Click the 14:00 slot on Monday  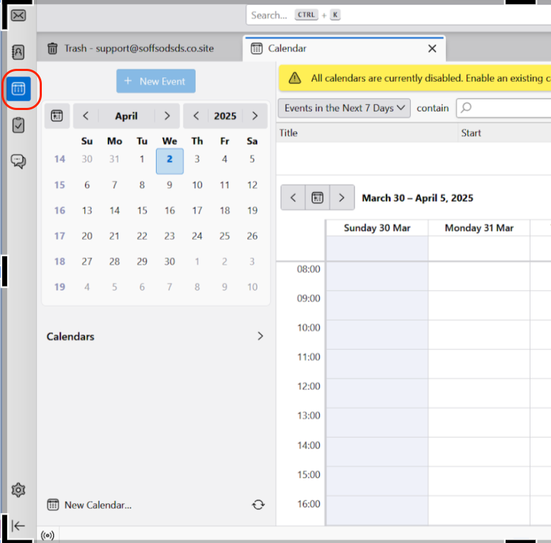(479, 452)
